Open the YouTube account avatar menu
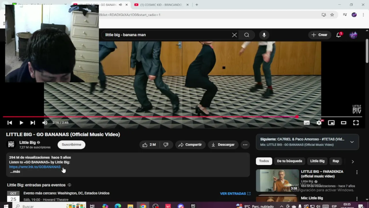This screenshot has height=208, width=369. coord(353,35)
